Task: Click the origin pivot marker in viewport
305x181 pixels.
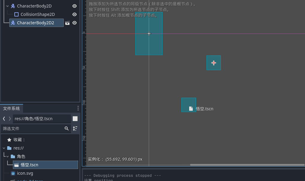Action: coord(149,34)
